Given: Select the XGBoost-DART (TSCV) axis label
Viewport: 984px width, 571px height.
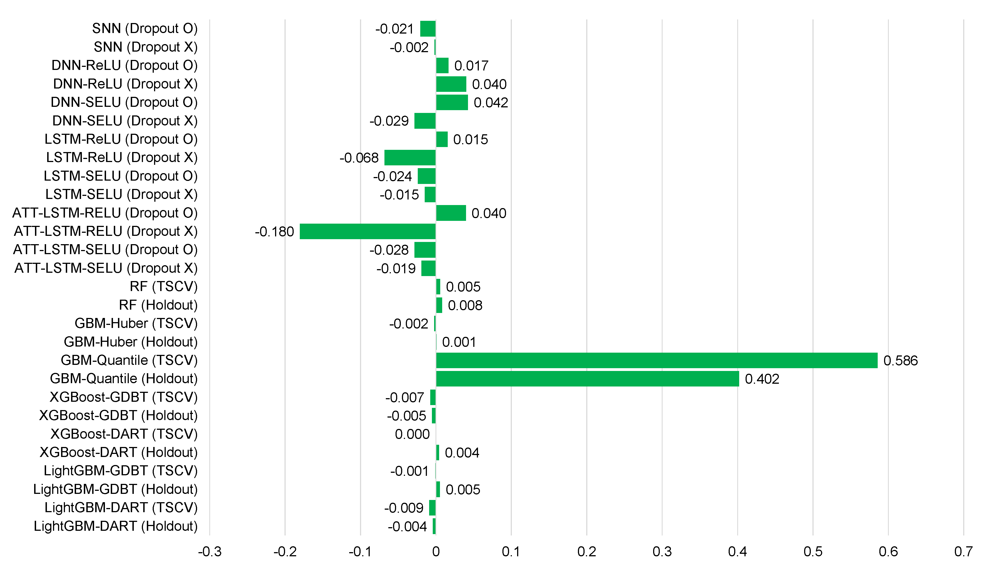Looking at the screenshot, I should pos(124,434).
